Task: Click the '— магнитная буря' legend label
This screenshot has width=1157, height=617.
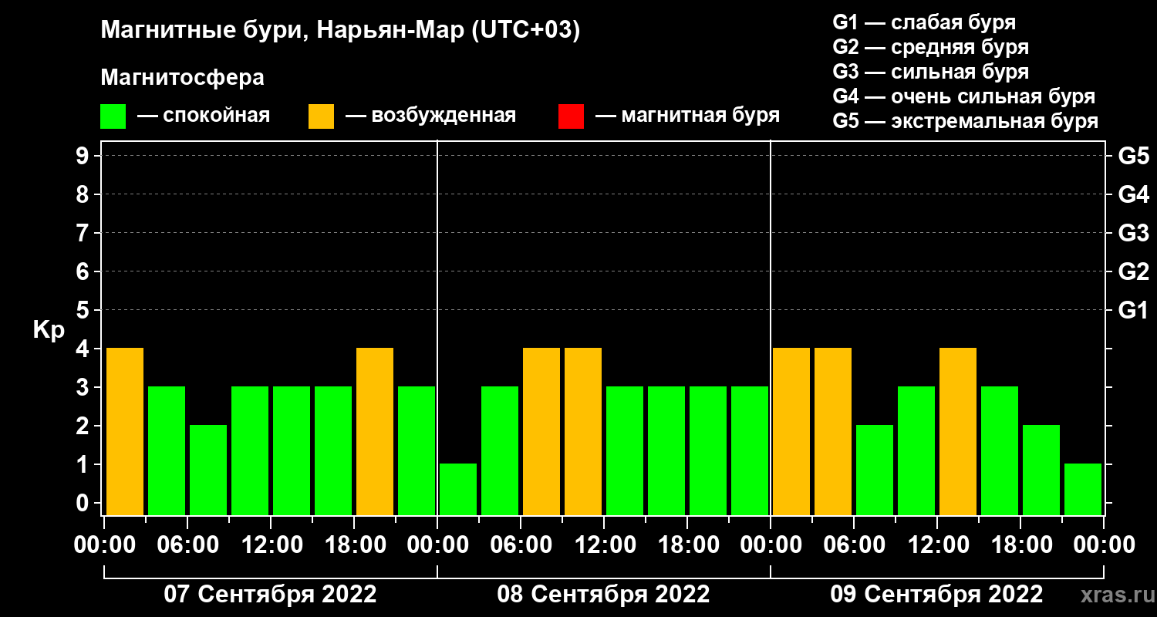Action: point(688,116)
